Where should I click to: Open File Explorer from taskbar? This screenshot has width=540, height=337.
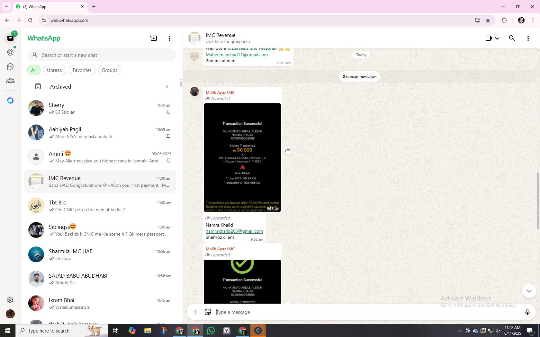point(148,331)
